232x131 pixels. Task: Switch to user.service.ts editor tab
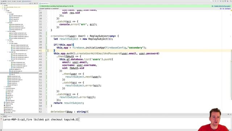pyautogui.click(x=44, y=3)
